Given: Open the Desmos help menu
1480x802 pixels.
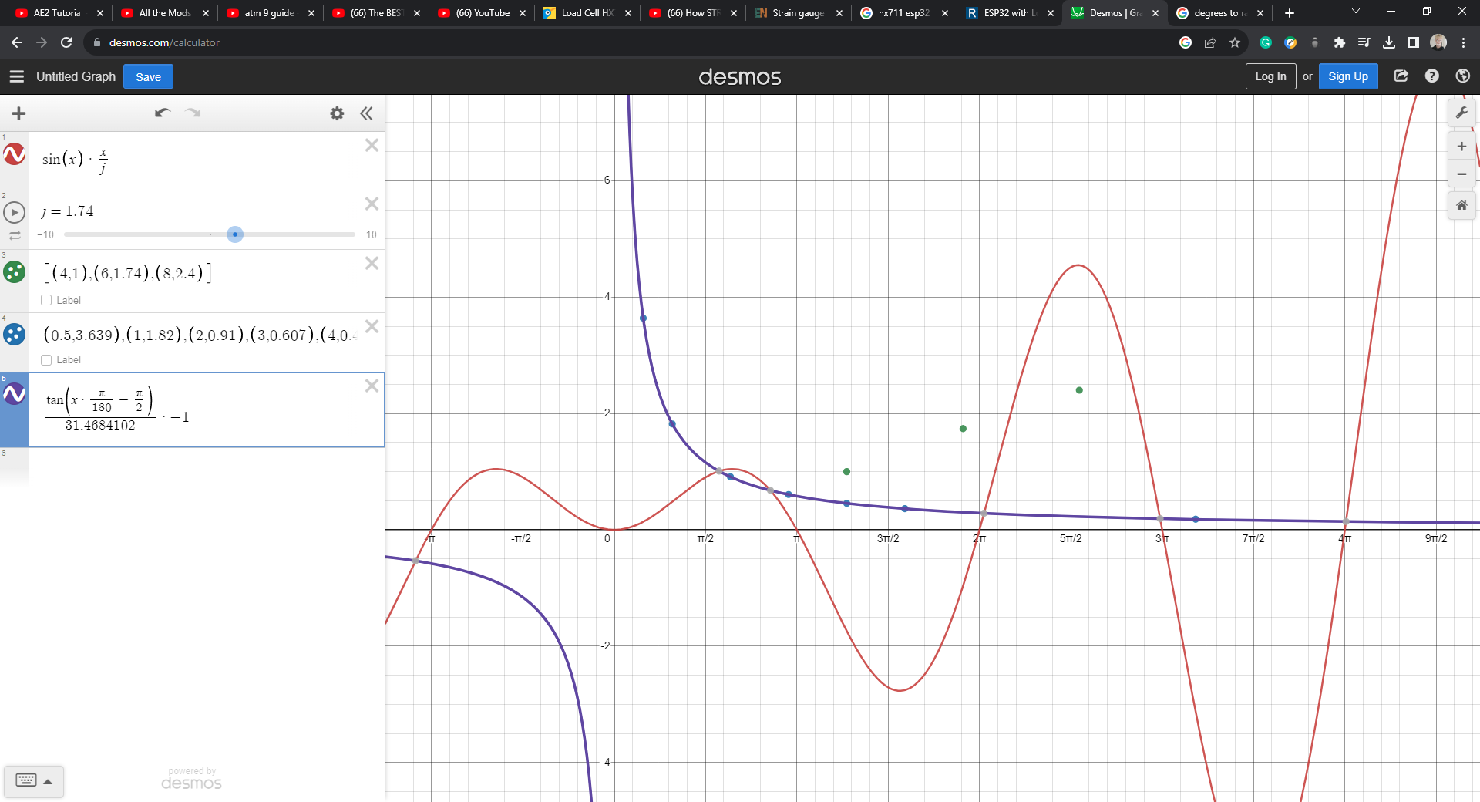Looking at the screenshot, I should 1431,76.
